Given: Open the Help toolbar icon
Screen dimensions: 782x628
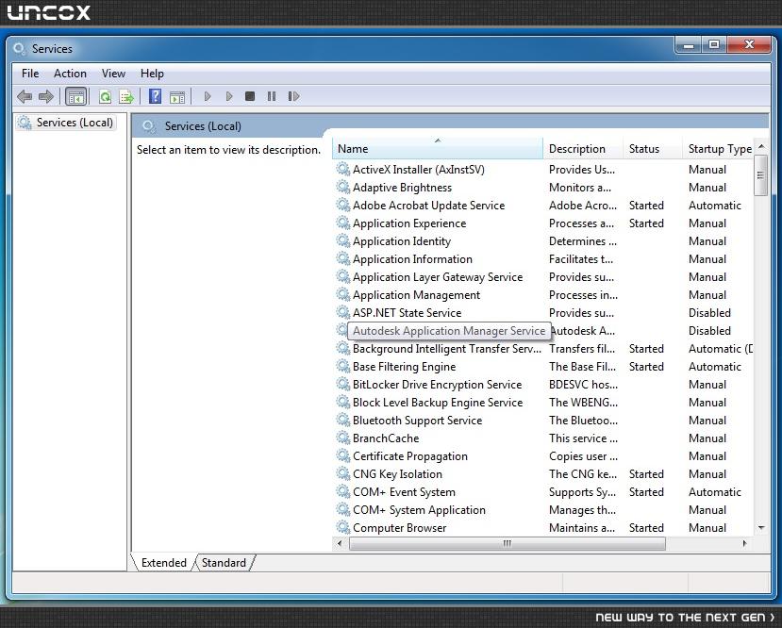Looking at the screenshot, I should point(155,96).
